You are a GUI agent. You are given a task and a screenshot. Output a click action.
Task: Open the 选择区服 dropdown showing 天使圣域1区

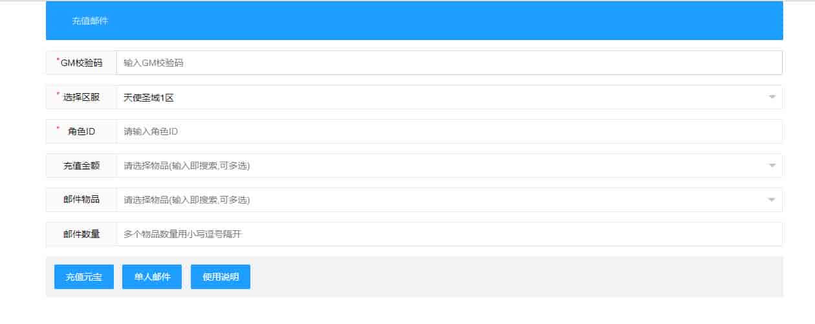coord(440,97)
